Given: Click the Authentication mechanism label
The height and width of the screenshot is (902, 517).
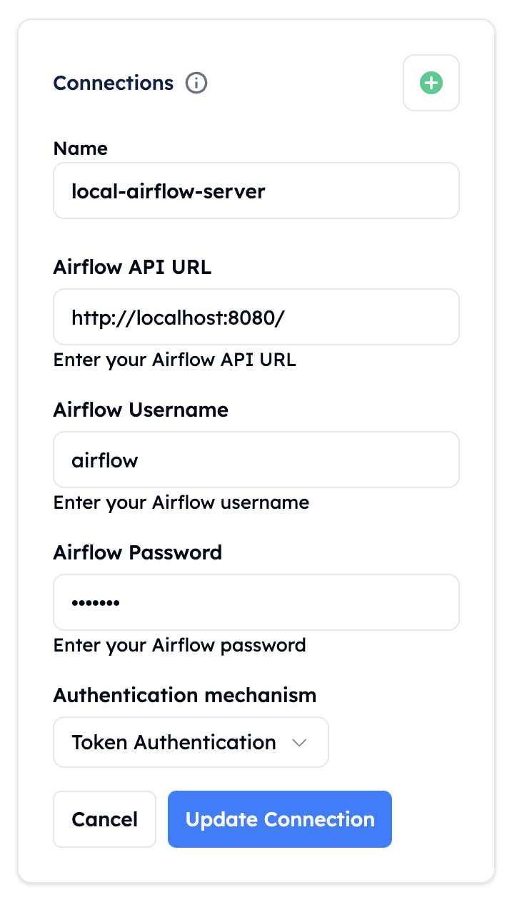Looking at the screenshot, I should [185, 695].
